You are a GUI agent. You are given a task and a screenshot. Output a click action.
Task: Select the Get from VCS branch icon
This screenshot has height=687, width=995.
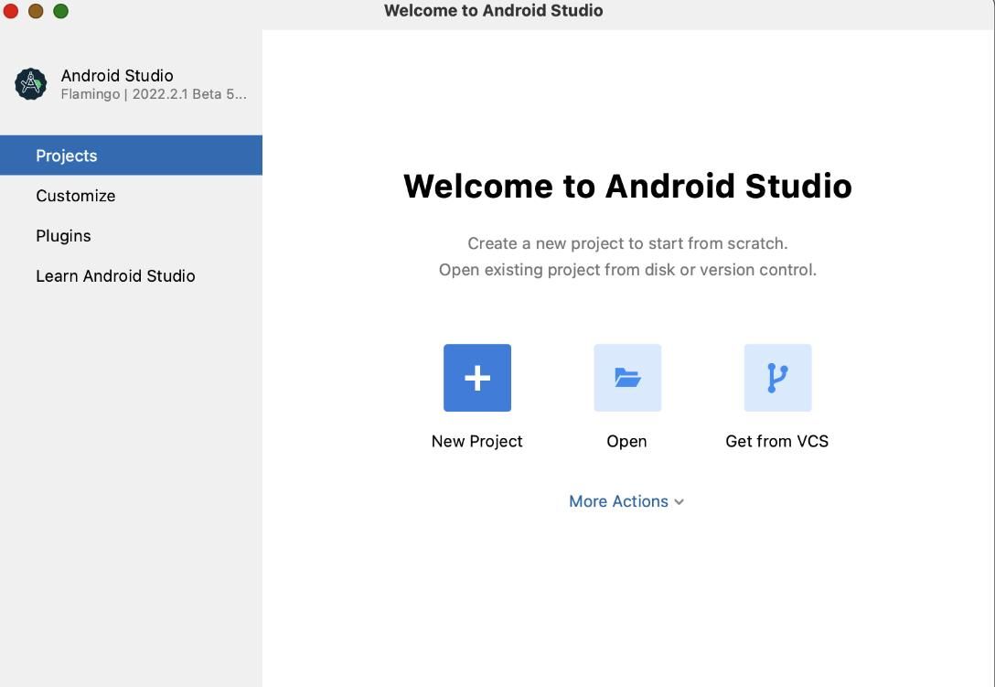point(776,377)
